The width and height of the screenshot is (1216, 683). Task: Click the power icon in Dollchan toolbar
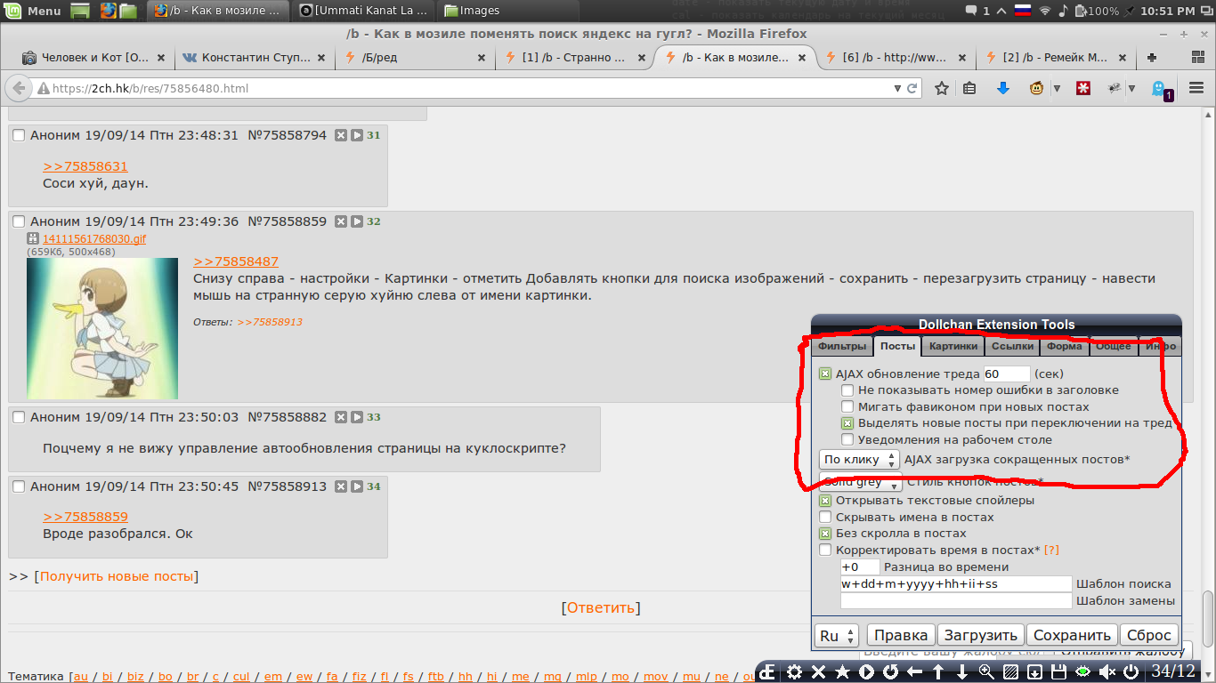(1131, 671)
